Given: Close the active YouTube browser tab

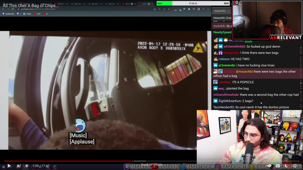Looking at the screenshot, I should pyautogui.click(x=152, y=4).
